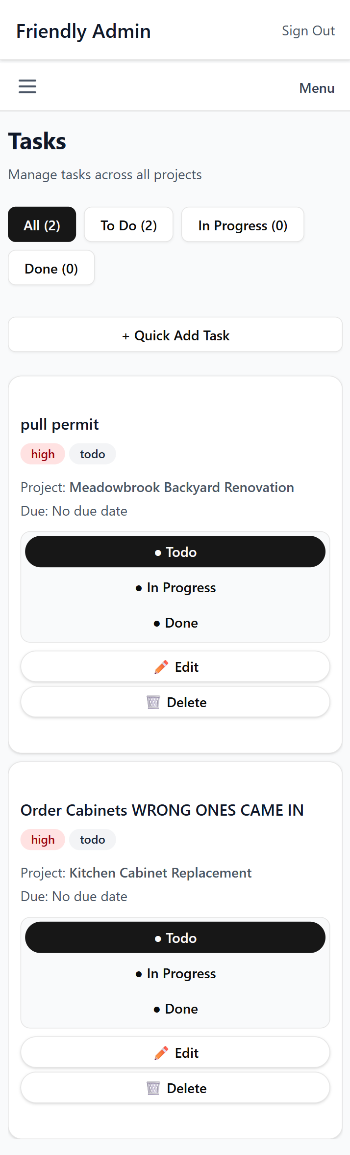Select Todo status for Order Cabinets task

pos(175,937)
